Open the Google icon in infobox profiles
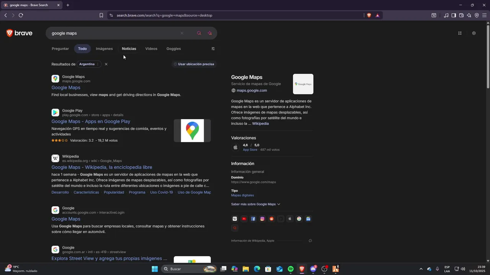The height and width of the screenshot is (275, 490). [x=299, y=219]
